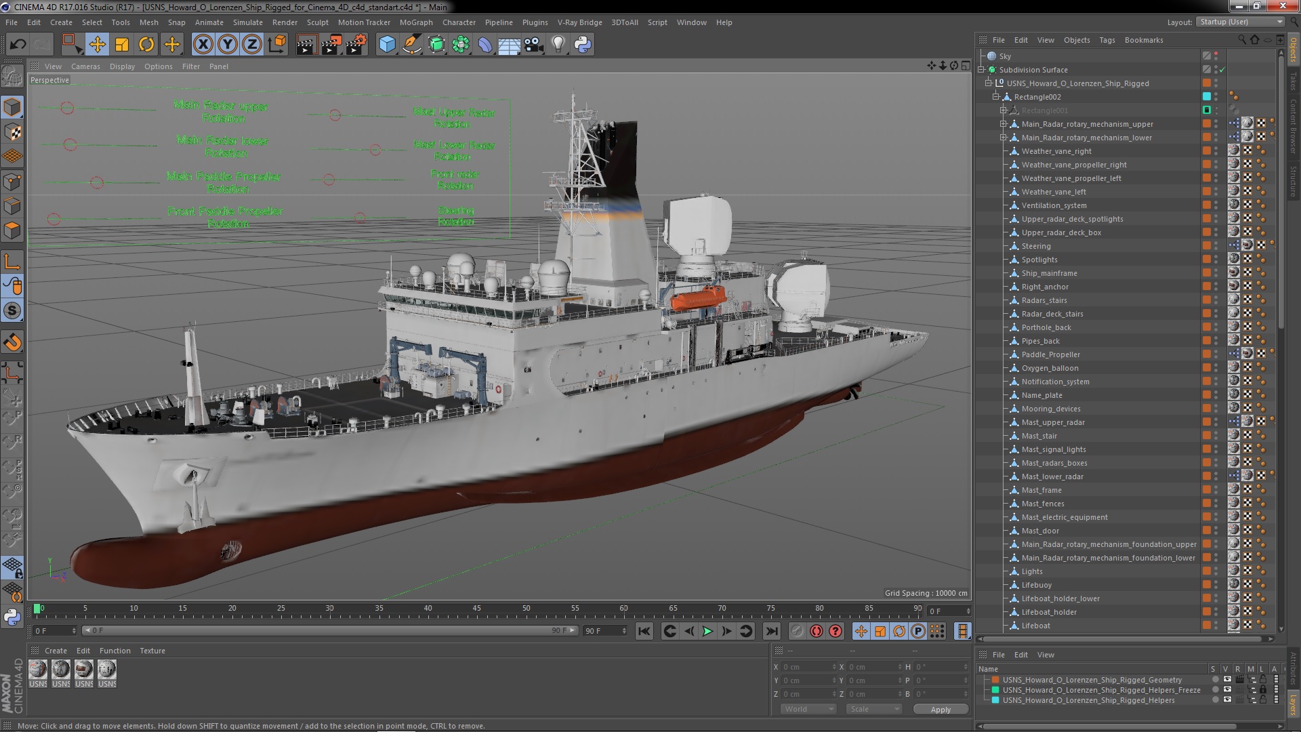
Task: Expand the Rectangle001 node
Action: [1004, 110]
